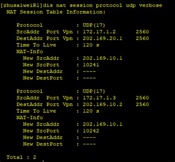This screenshot has height=162, width=175.
Task: Click the second session's 'New DestPort' label
Action: 43,144
